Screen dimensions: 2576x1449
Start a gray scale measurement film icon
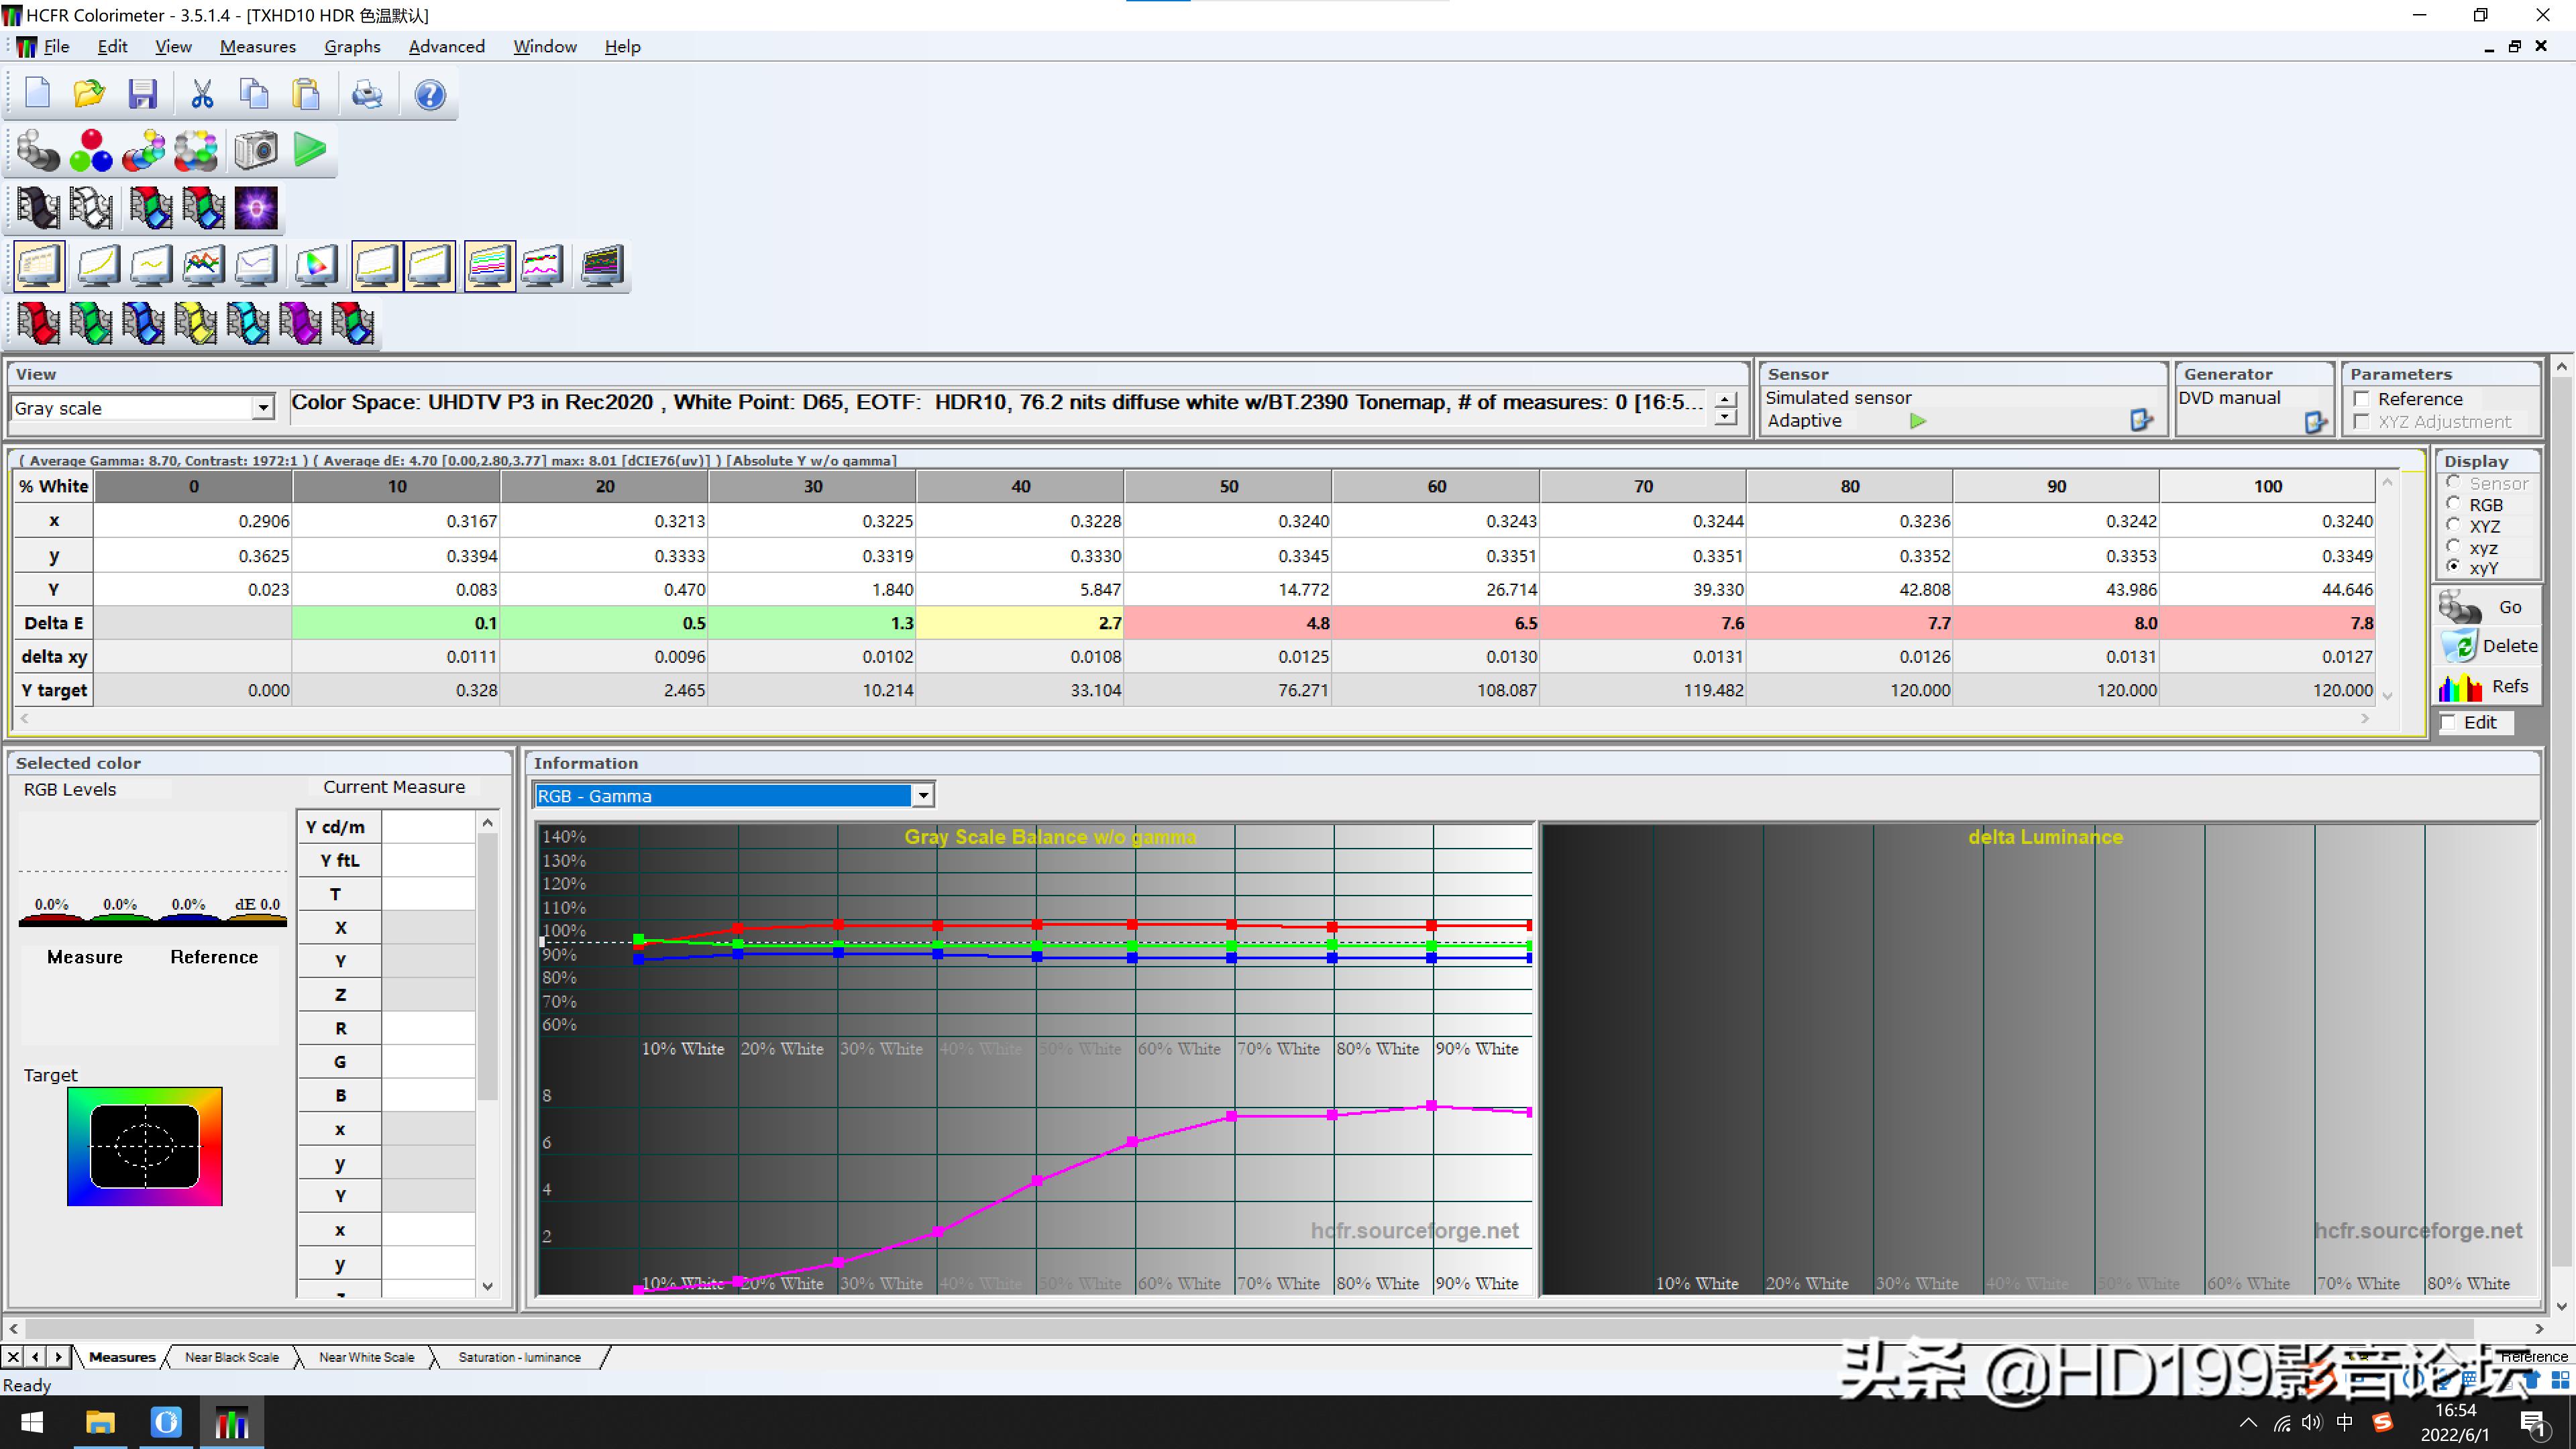(x=37, y=207)
